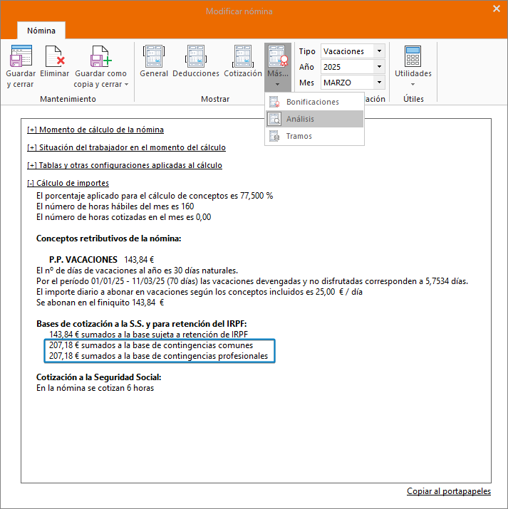Screen dimensions: 508x509
Task: Expand Tablas y otras configuraciones aplicadas
Action: click(x=125, y=165)
